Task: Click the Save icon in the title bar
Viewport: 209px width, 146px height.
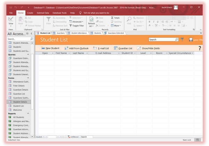Action: click(x=11, y=7)
